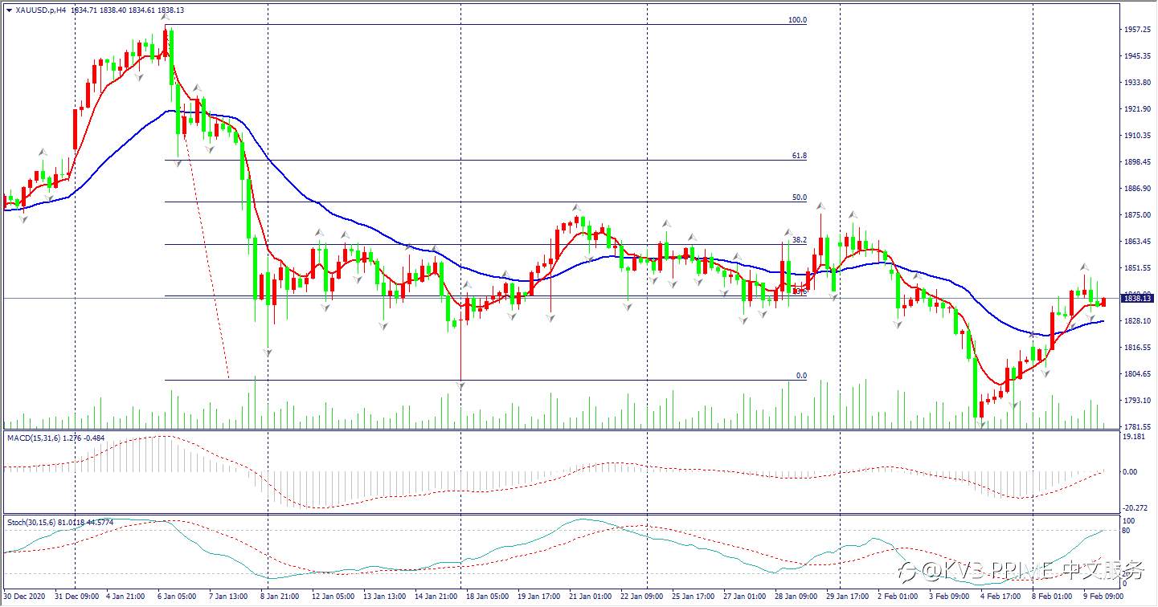Select the Fibonacci 100.0 level label

pyautogui.click(x=797, y=20)
